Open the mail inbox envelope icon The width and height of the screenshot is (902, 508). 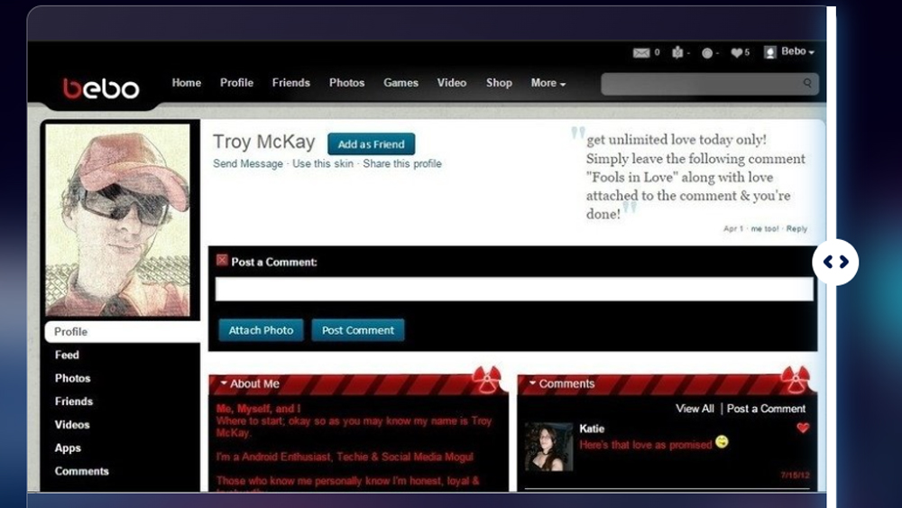pos(640,53)
